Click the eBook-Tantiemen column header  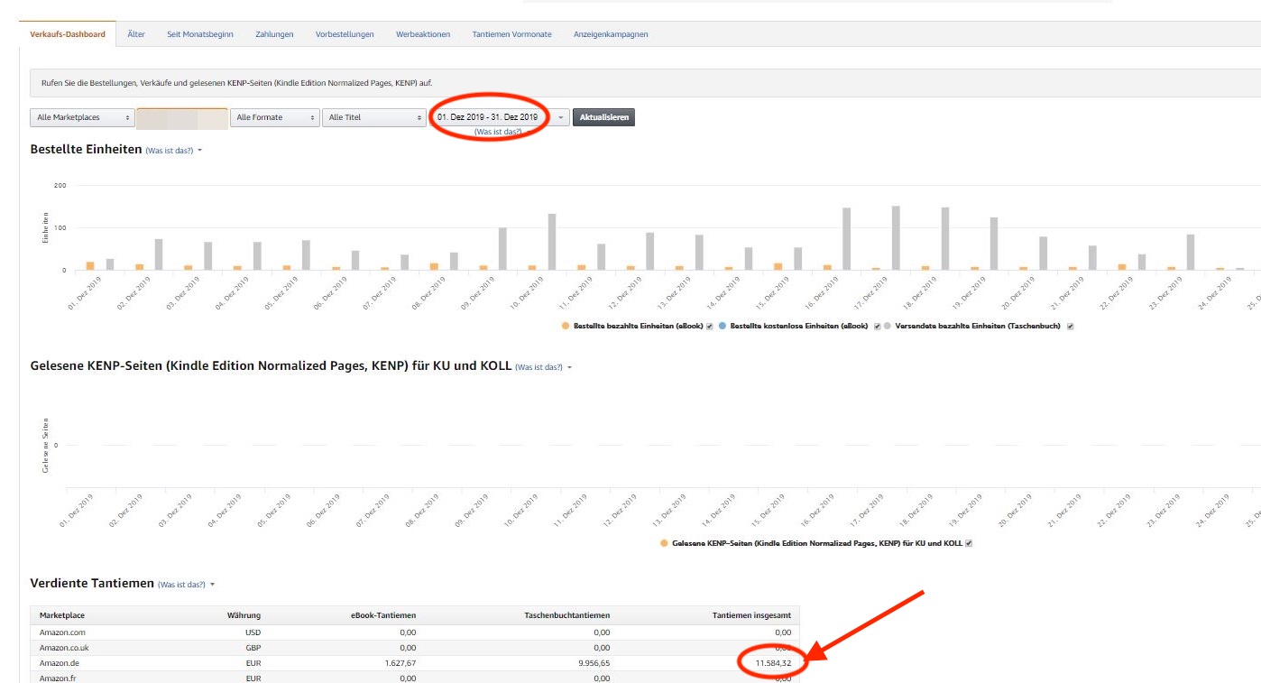pos(383,615)
